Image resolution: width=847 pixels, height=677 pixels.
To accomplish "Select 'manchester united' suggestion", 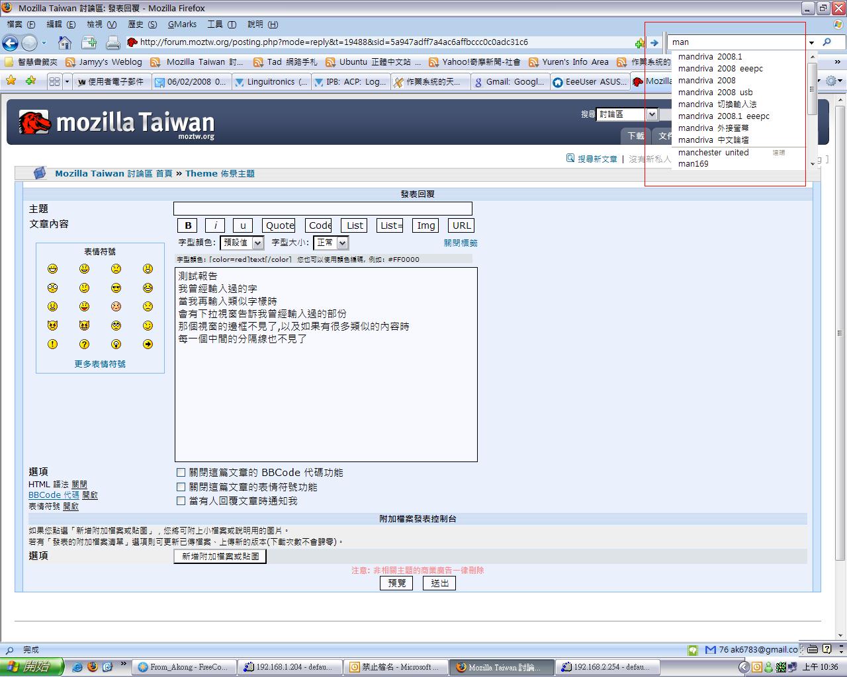I will 713,153.
